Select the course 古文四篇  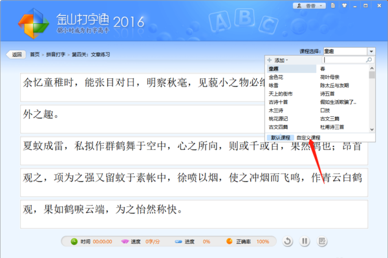(x=278, y=127)
